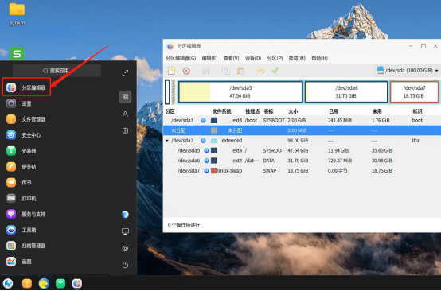Screen dimensions: 441x291
Task: Select the highlighted 未分配 partition row
Action: [x=302, y=130]
